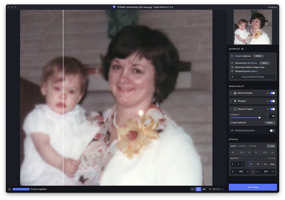Click the split-view divider line on photo
The height and width of the screenshot is (200, 285).
63,98
